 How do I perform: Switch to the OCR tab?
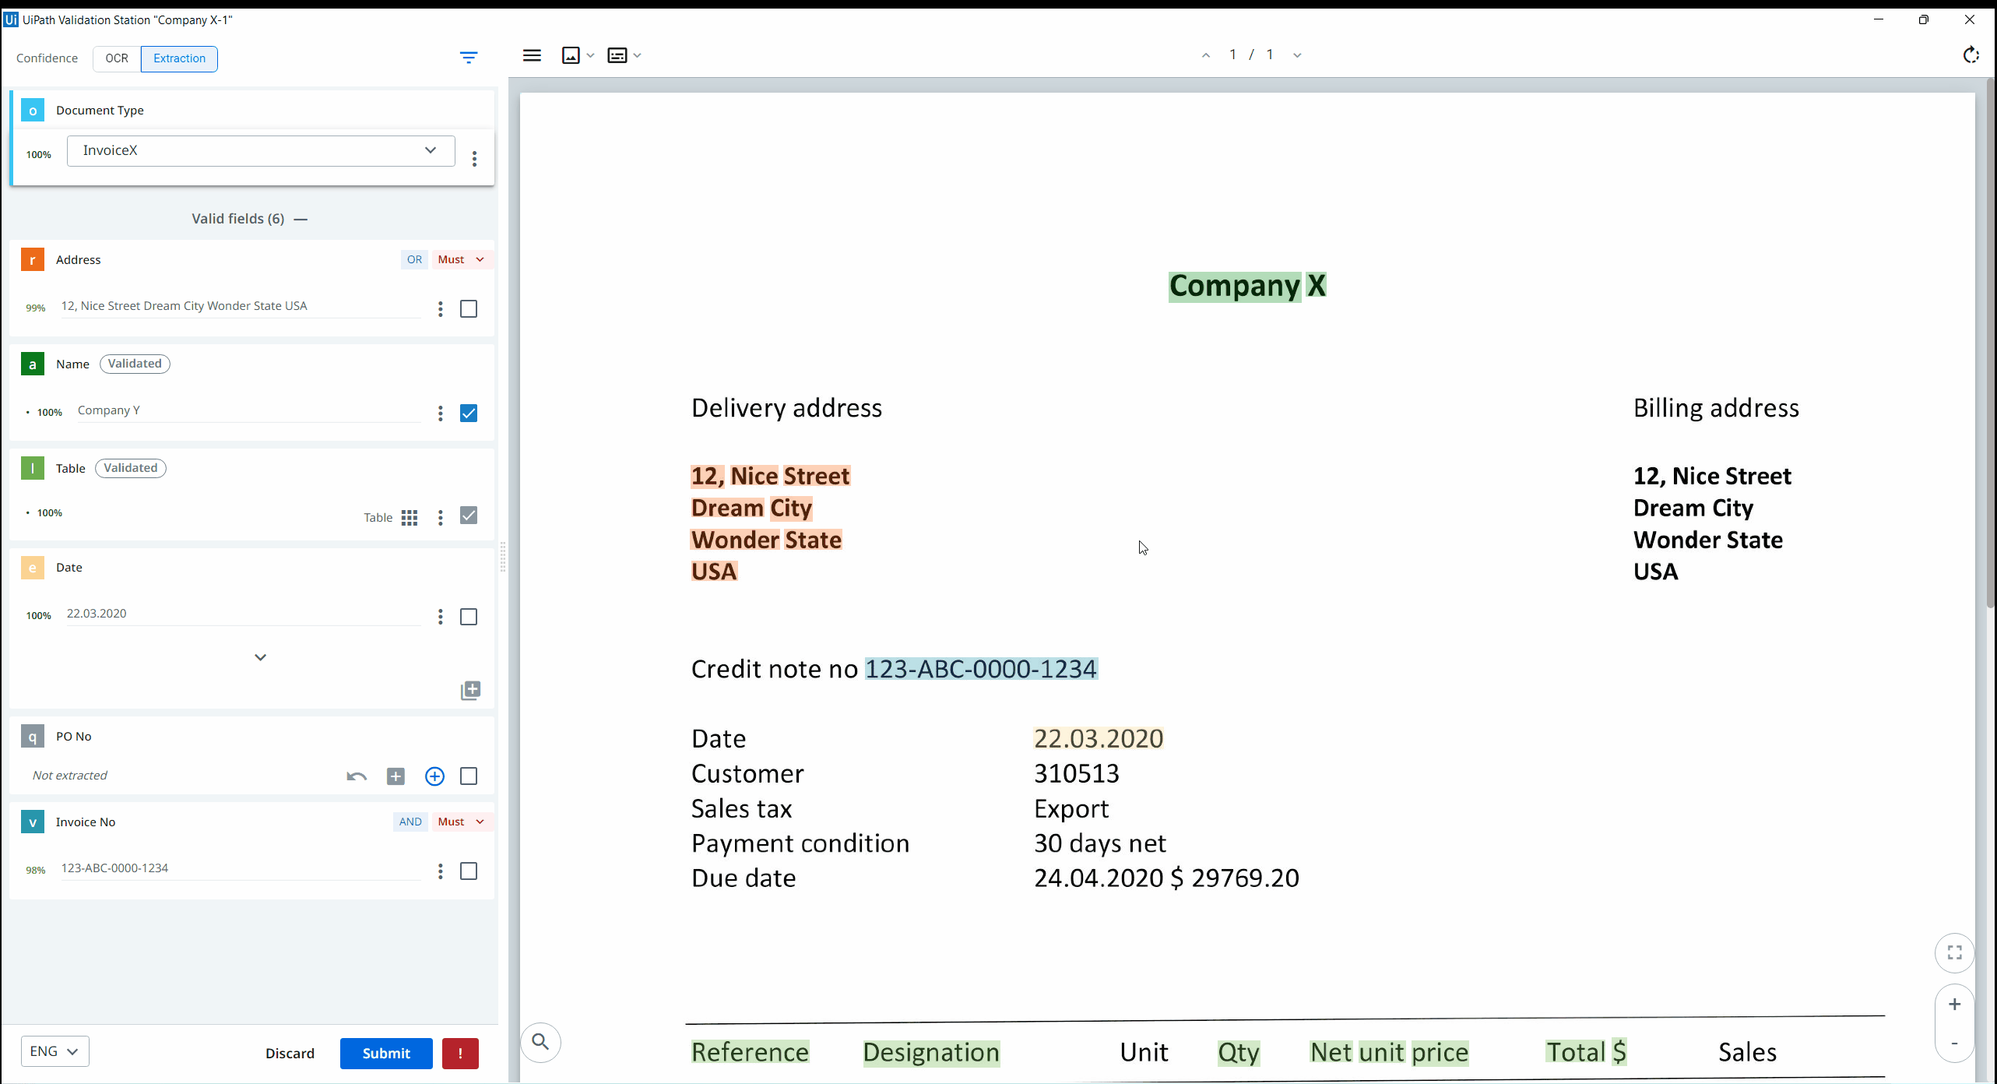click(x=116, y=58)
